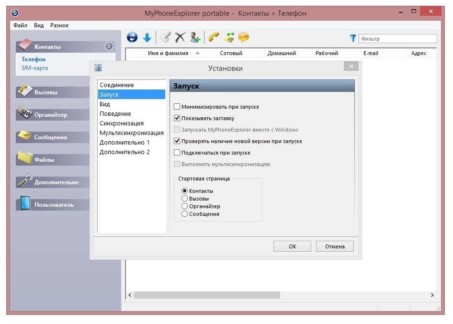
Task: Click the scrollbar right arrow
Action: (x=432, y=295)
